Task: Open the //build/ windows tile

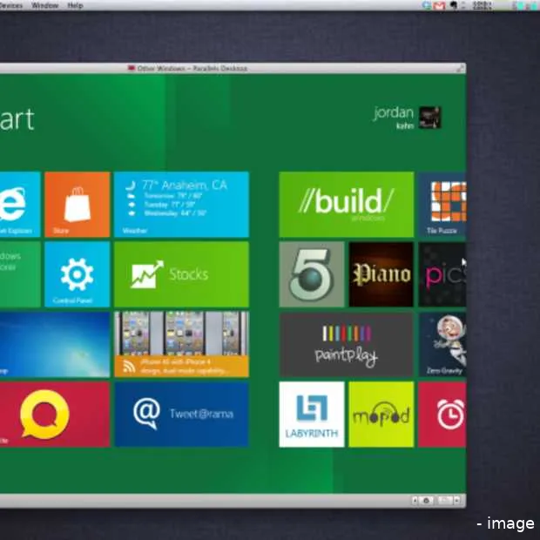Action: pos(347,205)
